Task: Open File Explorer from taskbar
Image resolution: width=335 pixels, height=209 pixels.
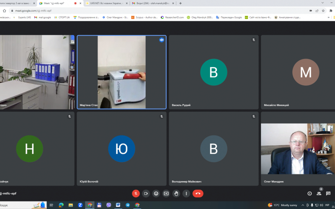Action: coord(71,205)
